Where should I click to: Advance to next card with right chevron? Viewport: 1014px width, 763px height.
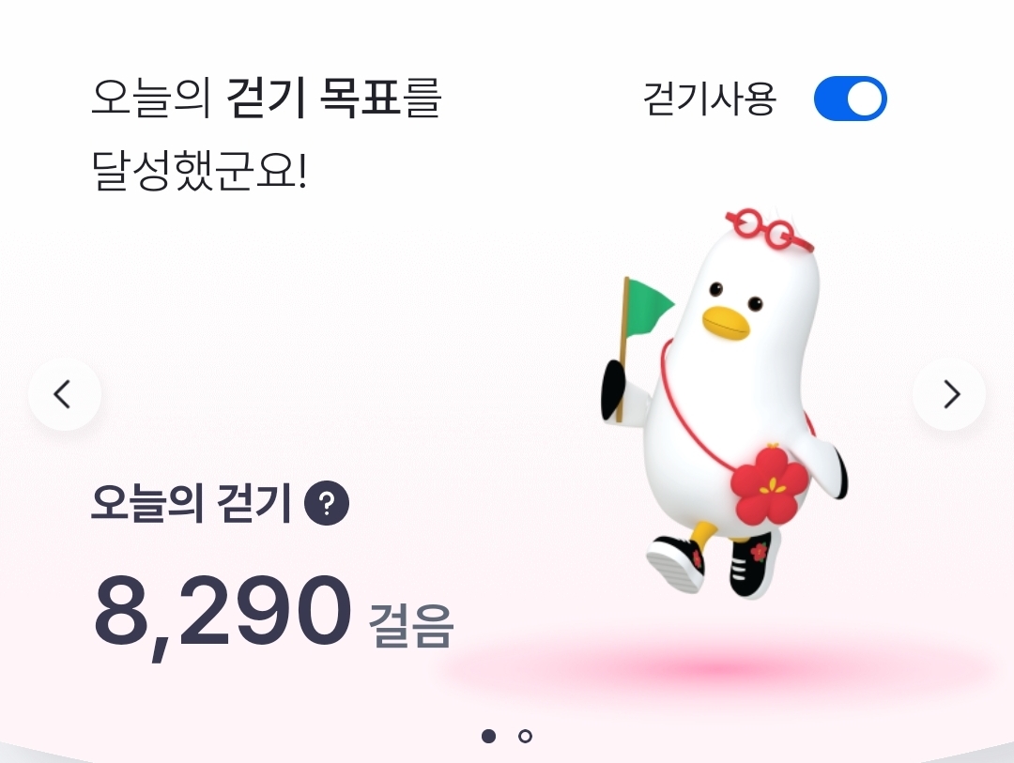pos(948,394)
